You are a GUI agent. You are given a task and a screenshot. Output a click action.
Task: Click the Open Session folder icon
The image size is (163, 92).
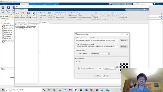click(x=23, y=13)
